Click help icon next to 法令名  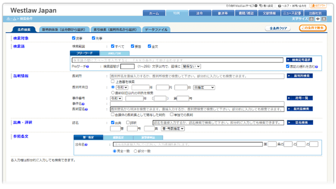pos(86,144)
